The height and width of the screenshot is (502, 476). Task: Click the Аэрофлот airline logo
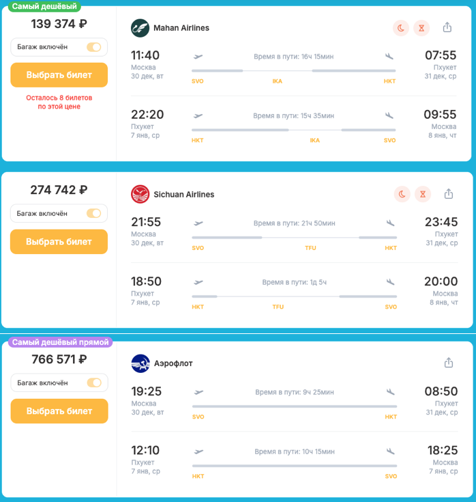(140, 363)
